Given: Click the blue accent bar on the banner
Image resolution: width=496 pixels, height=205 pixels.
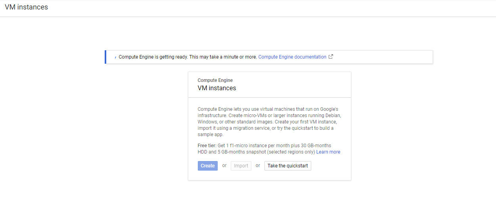Looking at the screenshot, I should [x=105, y=57].
